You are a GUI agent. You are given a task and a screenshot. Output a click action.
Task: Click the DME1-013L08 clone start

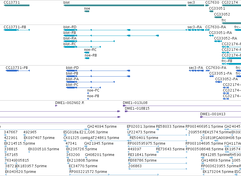tap(125, 106)
